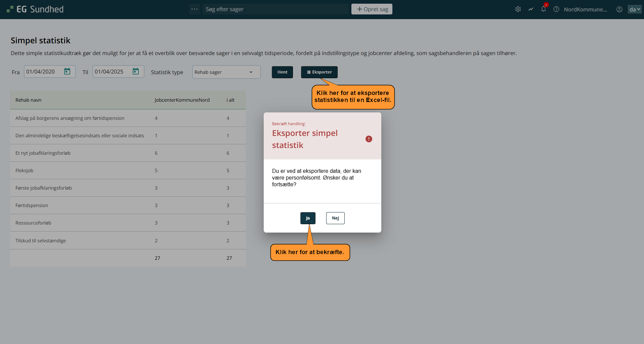
Task: Open the notifications bell
Action: click(x=543, y=9)
